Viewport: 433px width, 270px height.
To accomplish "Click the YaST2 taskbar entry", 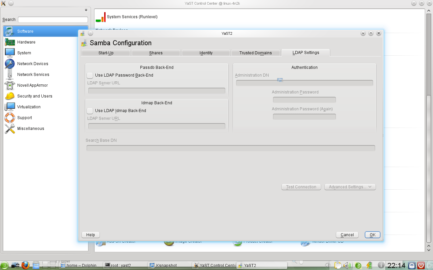I will (x=261, y=266).
